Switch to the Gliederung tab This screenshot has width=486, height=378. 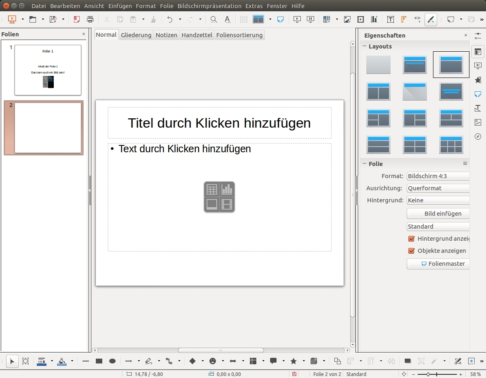point(136,35)
